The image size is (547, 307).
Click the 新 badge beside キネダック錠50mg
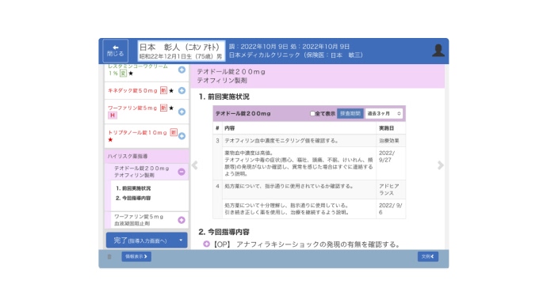click(163, 90)
